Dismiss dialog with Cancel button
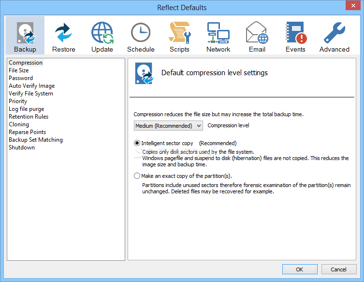The width and height of the screenshot is (364, 282). [339, 269]
